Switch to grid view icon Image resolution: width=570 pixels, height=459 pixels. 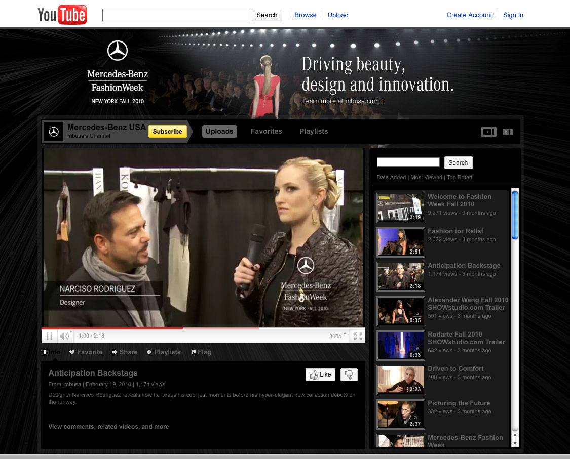click(x=508, y=132)
